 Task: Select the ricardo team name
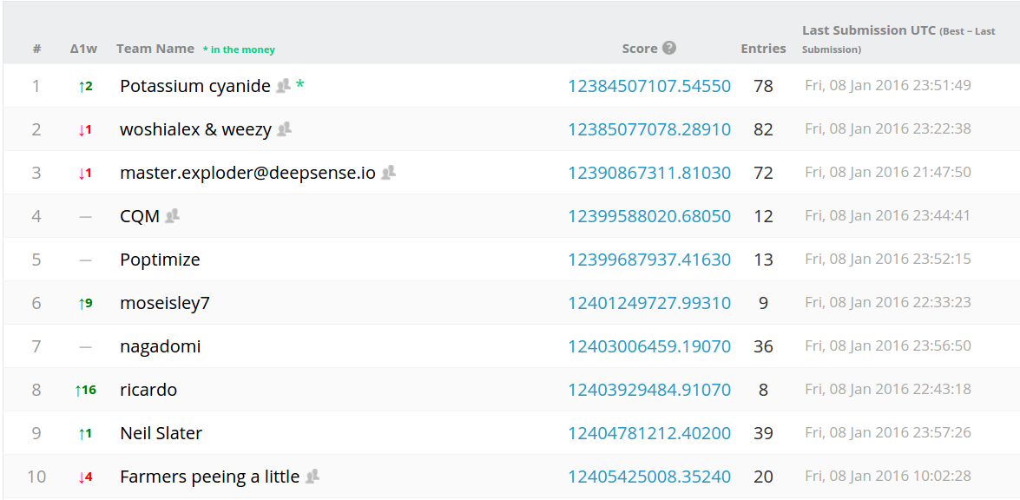tap(148, 390)
